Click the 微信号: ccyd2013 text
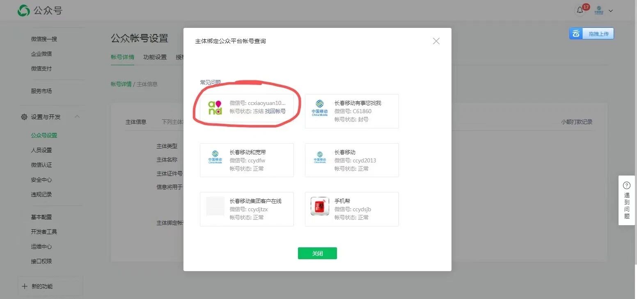 pyautogui.click(x=355, y=160)
